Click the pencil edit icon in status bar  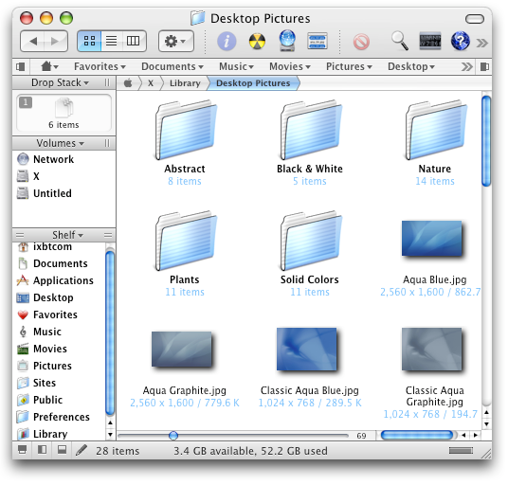pos(82,450)
